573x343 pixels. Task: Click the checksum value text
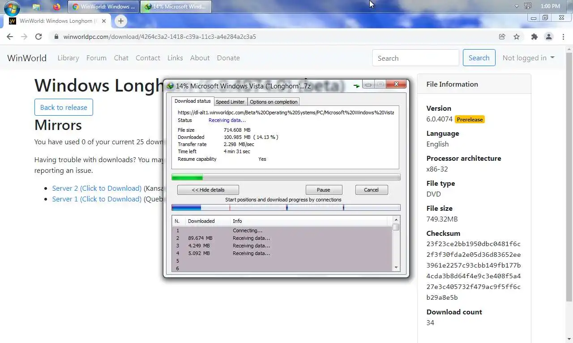[474, 271]
